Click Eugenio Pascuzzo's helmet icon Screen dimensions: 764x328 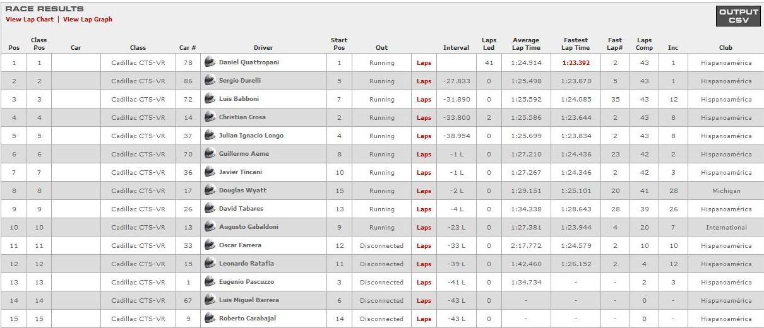click(210, 282)
